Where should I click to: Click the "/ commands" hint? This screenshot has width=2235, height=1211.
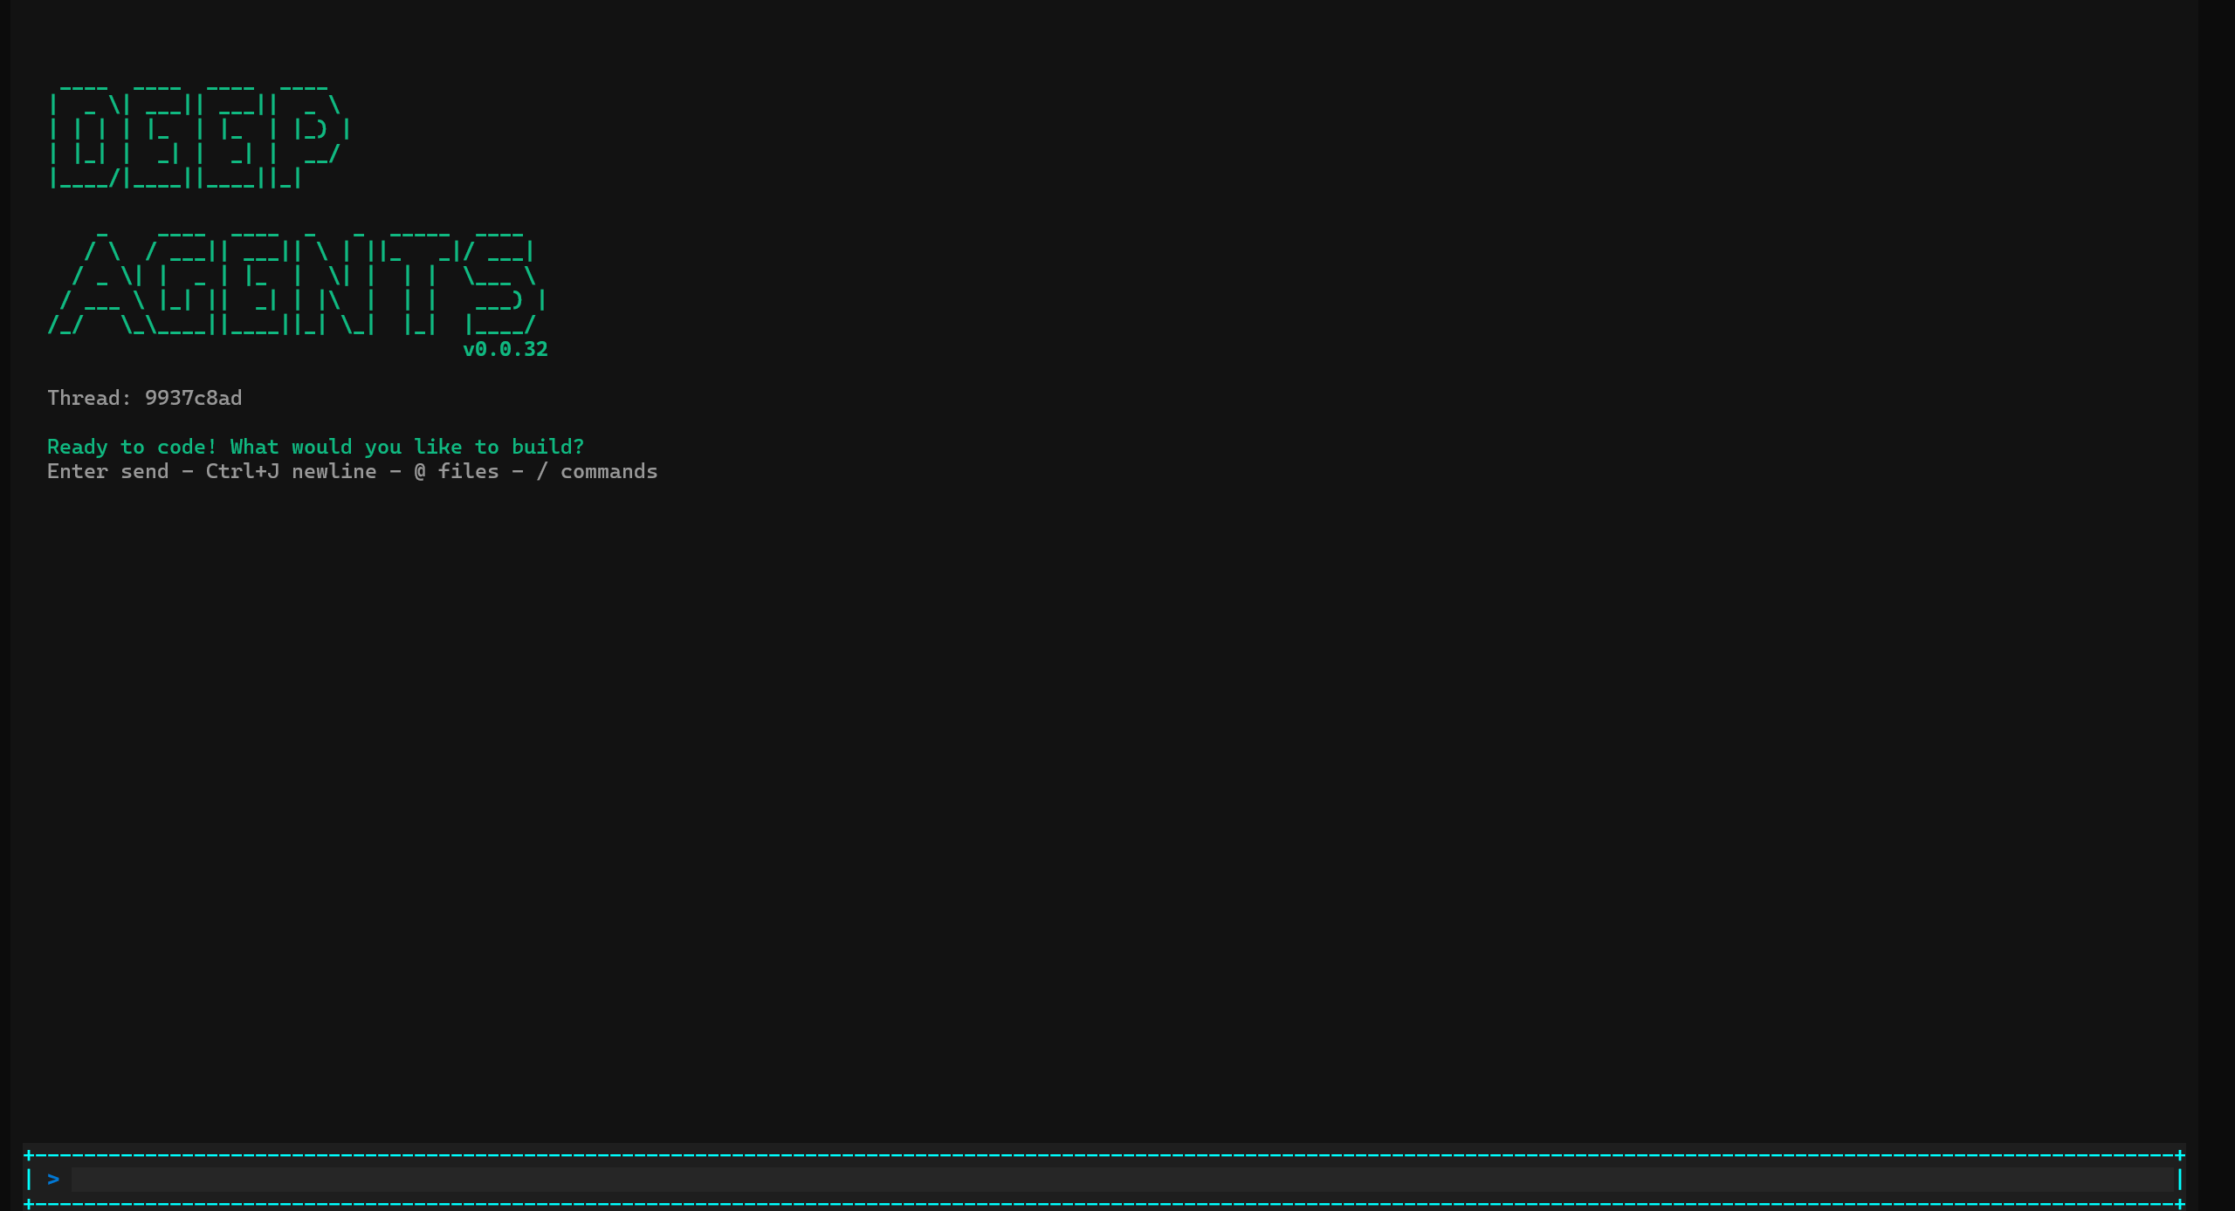click(597, 471)
